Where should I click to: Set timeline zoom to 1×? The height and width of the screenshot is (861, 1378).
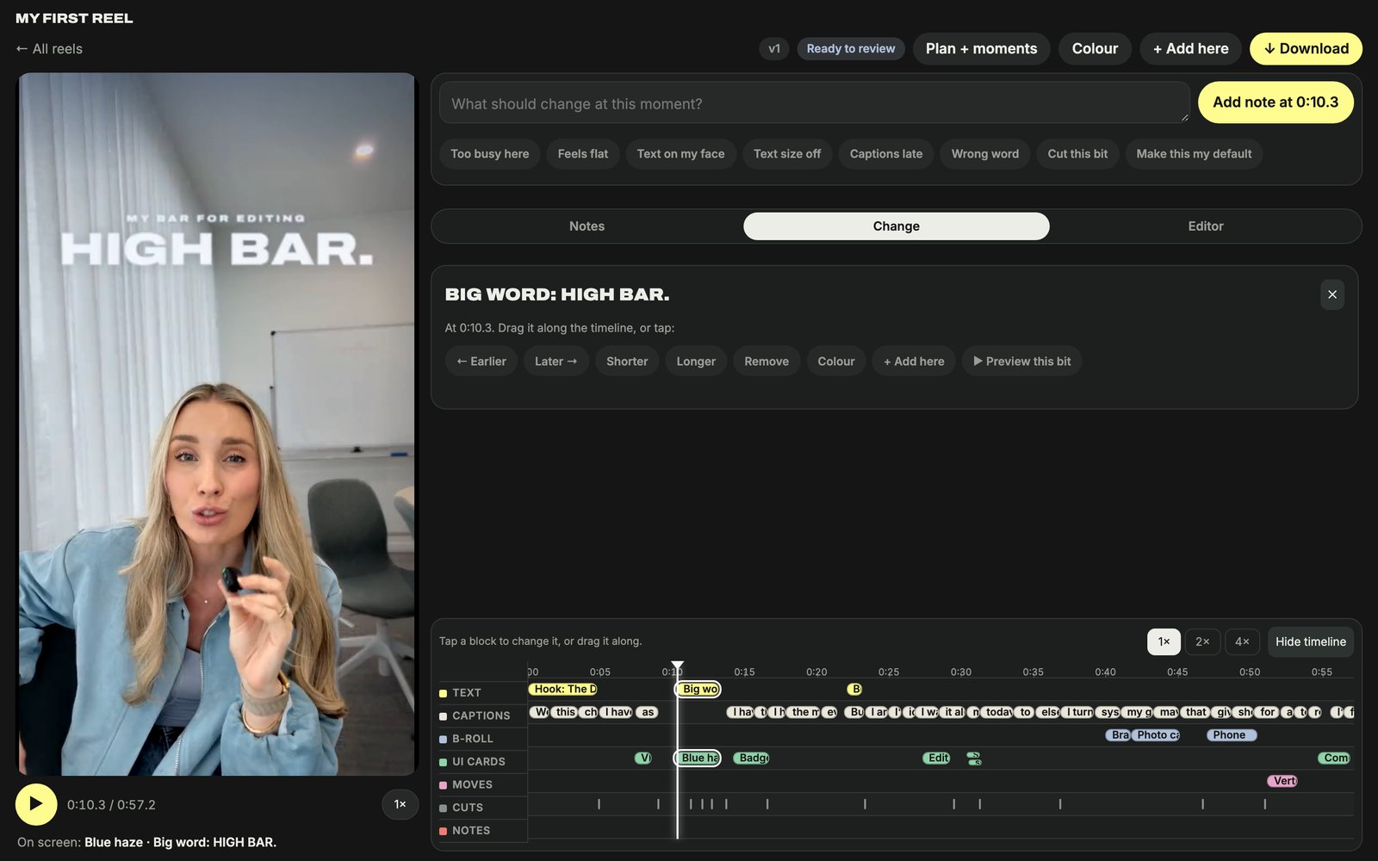pyautogui.click(x=1164, y=642)
